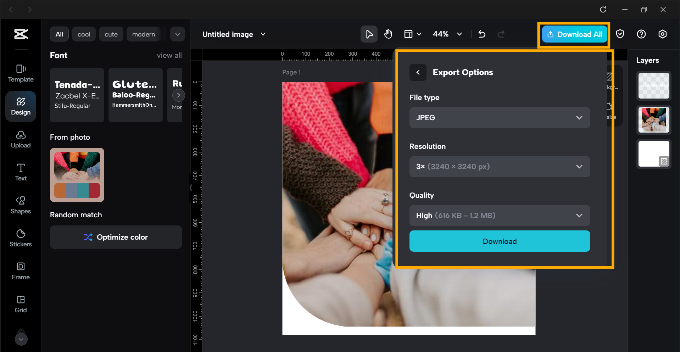Select the cute style filter tab
This screenshot has width=680, height=352.
(x=111, y=34)
